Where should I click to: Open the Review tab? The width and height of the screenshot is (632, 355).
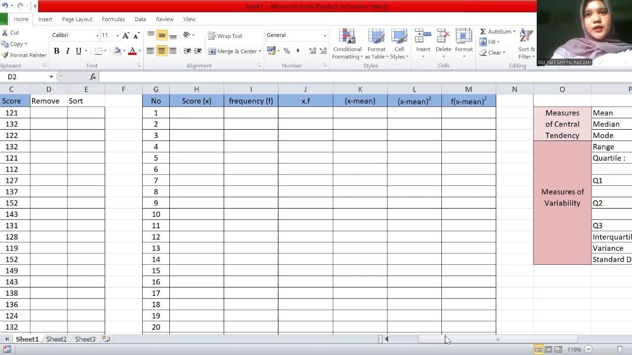[x=164, y=19]
